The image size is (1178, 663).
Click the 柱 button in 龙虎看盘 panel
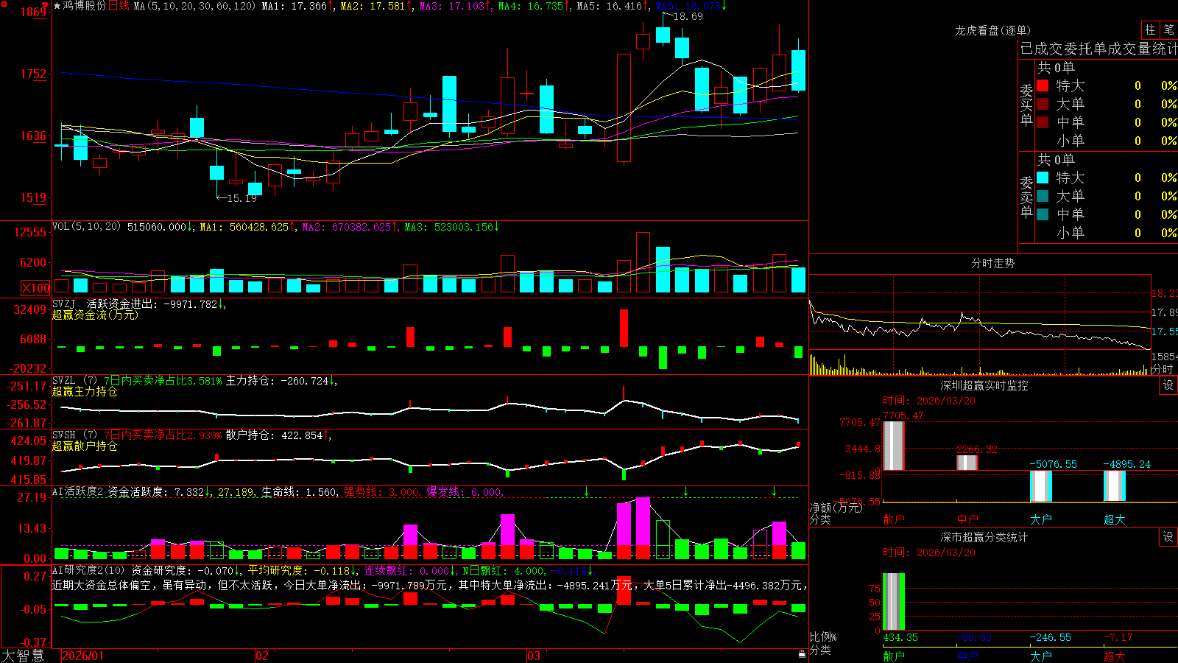1150,29
